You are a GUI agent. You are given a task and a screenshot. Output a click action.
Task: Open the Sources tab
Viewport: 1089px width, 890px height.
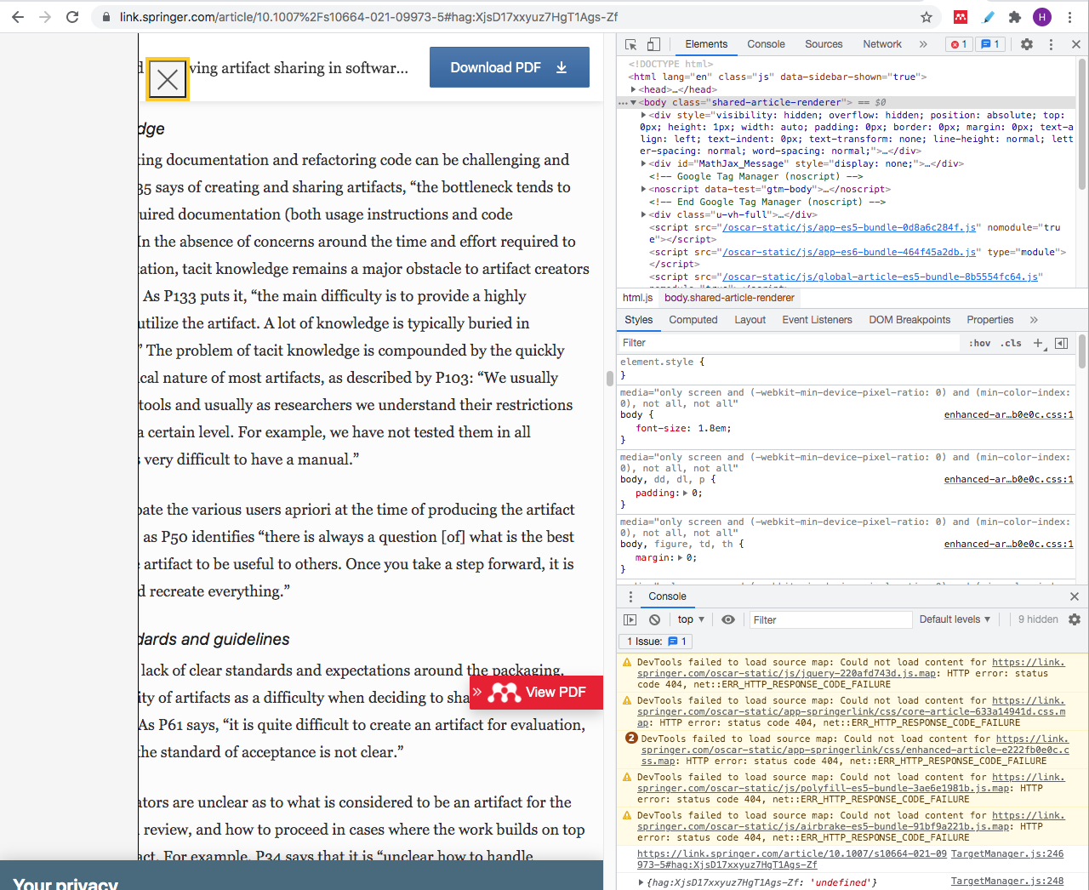824,44
